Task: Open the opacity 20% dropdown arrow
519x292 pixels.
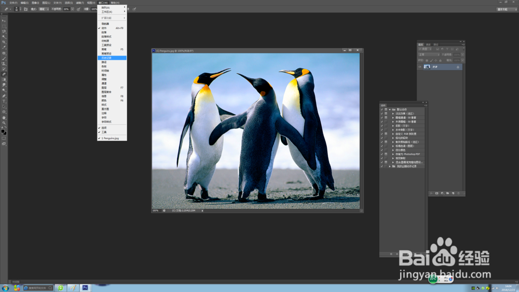Action: tap(73, 9)
